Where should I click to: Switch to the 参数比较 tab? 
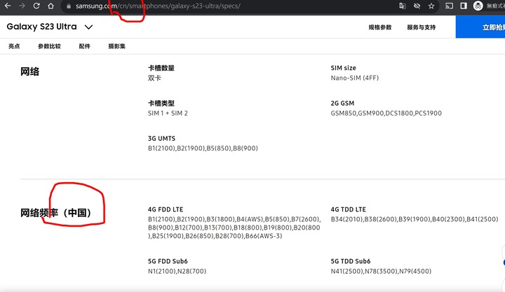49,46
